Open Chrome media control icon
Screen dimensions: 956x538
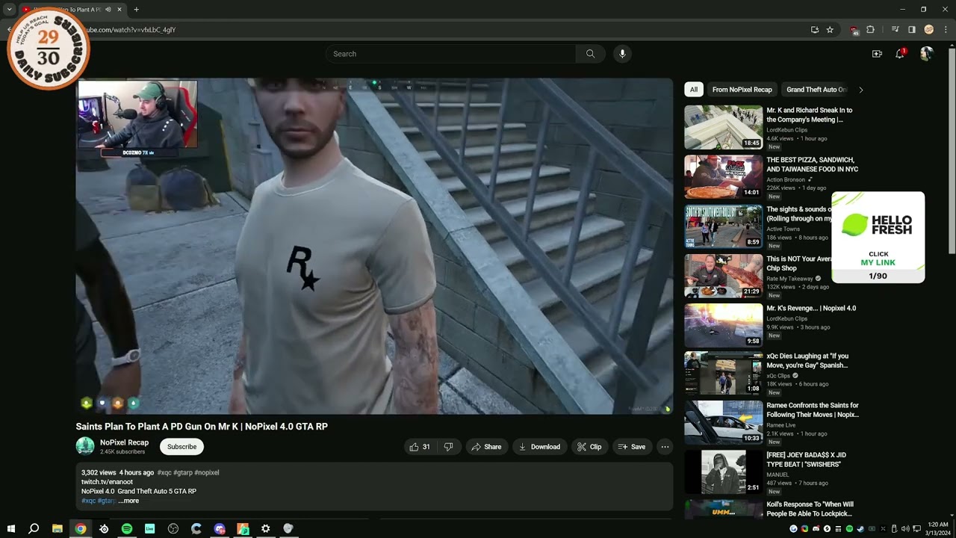(895, 30)
